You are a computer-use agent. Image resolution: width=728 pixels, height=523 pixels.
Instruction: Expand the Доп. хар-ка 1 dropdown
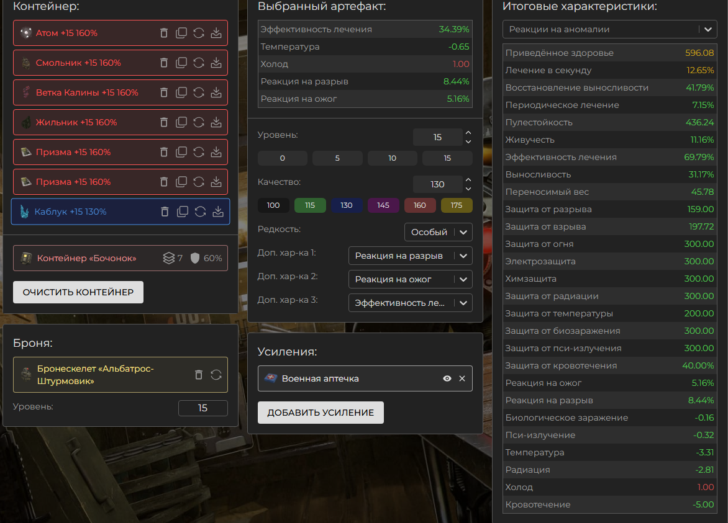(x=410, y=256)
